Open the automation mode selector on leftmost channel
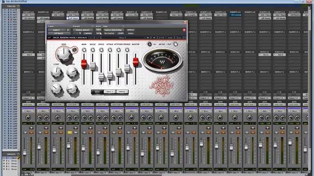The height and width of the screenshot is (176, 314). pyautogui.click(x=28, y=105)
